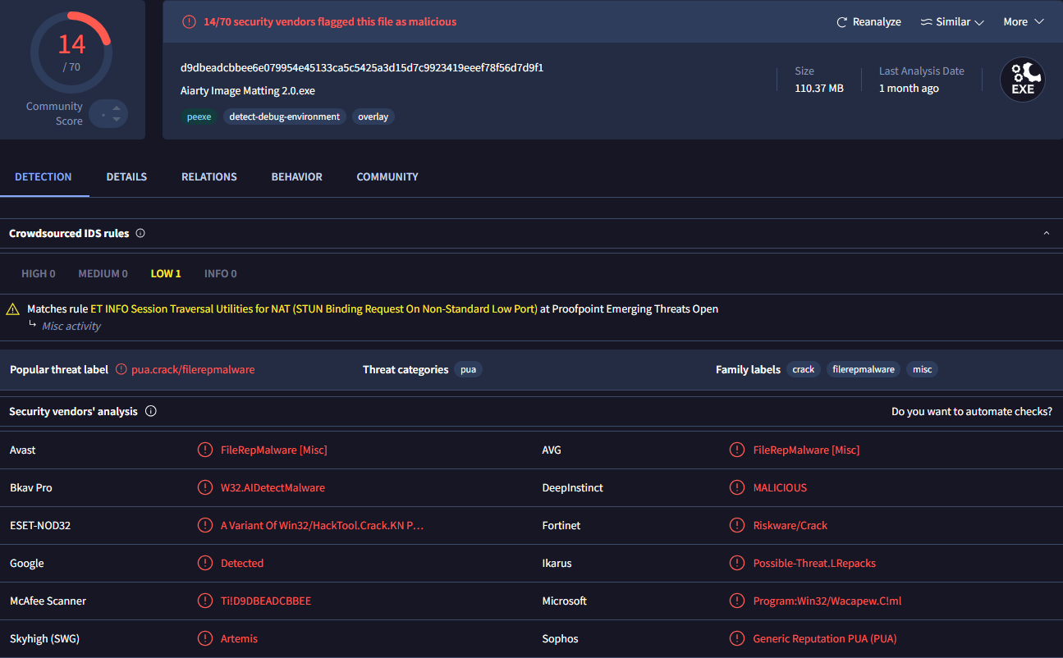The height and width of the screenshot is (658, 1063).
Task: Switch to the BEHAVIOR tab
Action: [296, 176]
